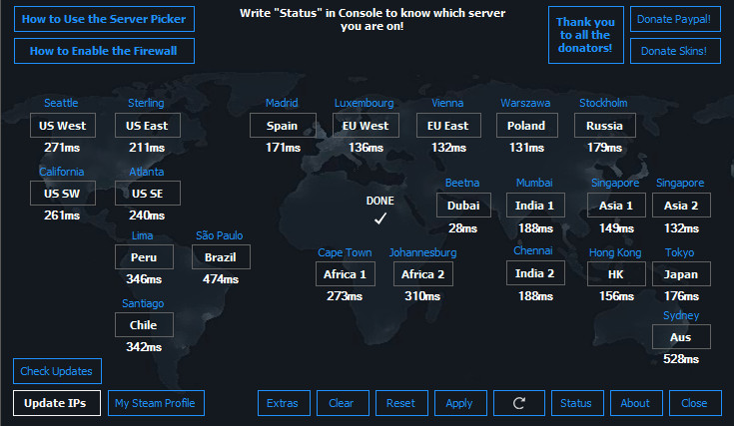Open the Extras menu

pos(284,403)
